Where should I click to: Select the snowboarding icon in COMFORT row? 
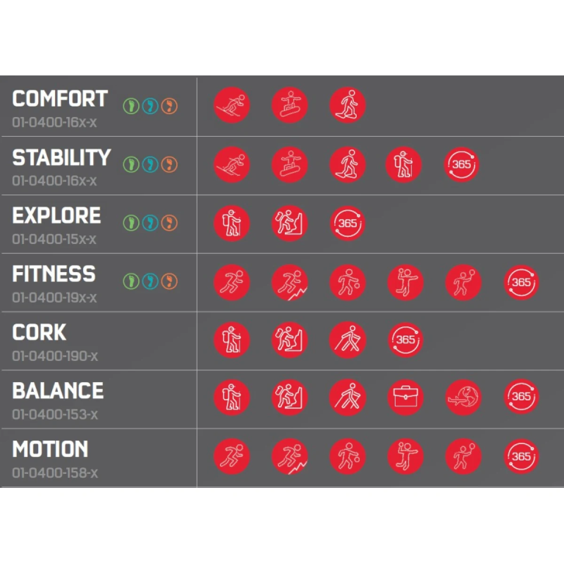[x=290, y=105]
